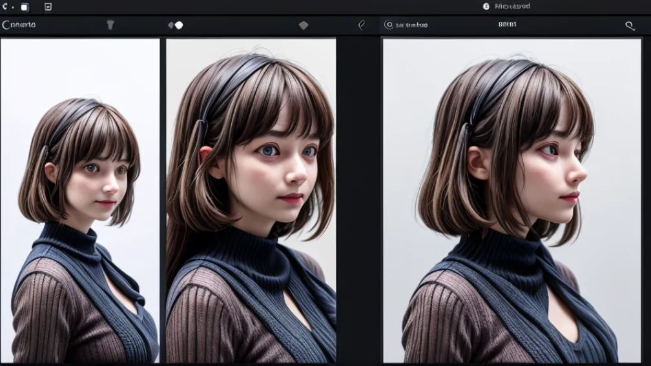
Task: Click the window title text in the title bar
Action: point(512,6)
